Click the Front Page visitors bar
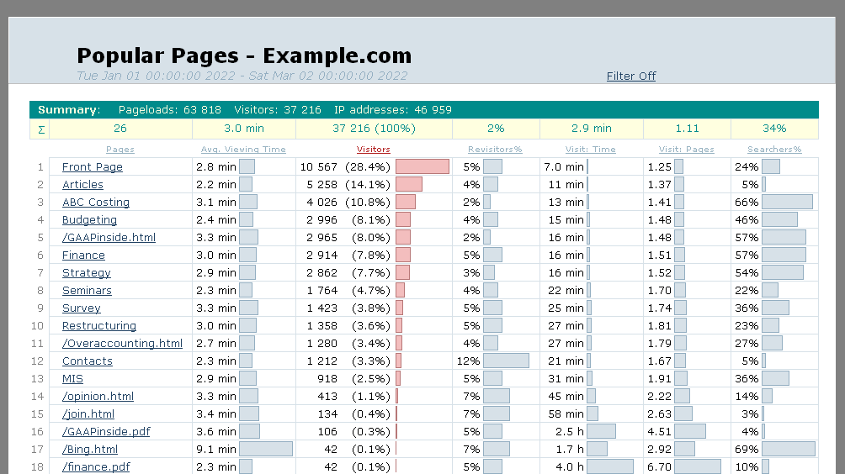The image size is (845, 474). coord(422,167)
